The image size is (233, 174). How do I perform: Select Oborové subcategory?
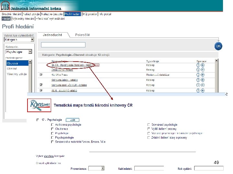(17, 63)
